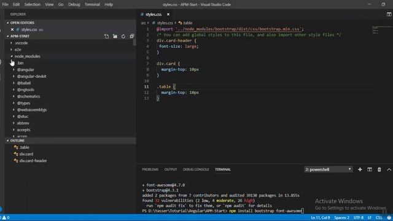Close styles.css in Open Editors list
Screen dimensions: 393x221
pos(12,29)
